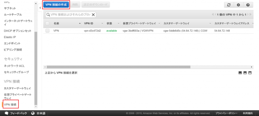Screen dimensions: 259x116
Task: Open 仮想プライベートゲートウェイ column dropdown arrow
Action: tap(159, 24)
